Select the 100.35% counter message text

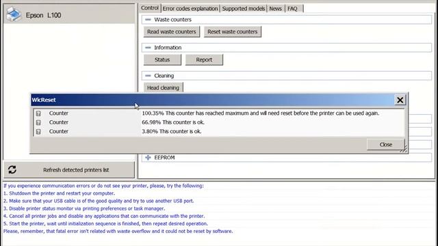tap(260, 113)
